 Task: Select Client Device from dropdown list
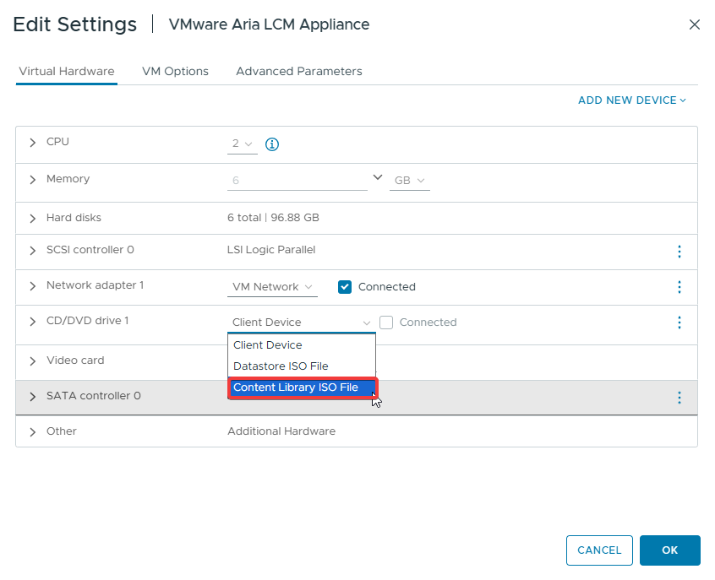[x=302, y=345]
